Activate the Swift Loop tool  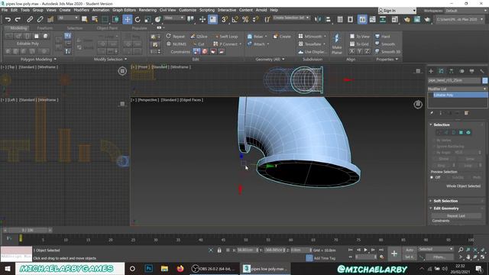click(x=227, y=37)
